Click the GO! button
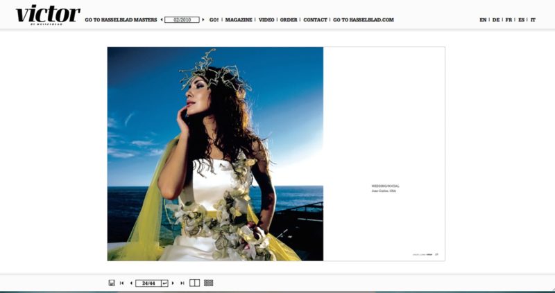Screen dimensions: 555x293 pos(214,20)
